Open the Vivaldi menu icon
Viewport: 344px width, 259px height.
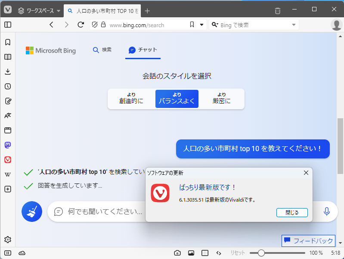8,9
